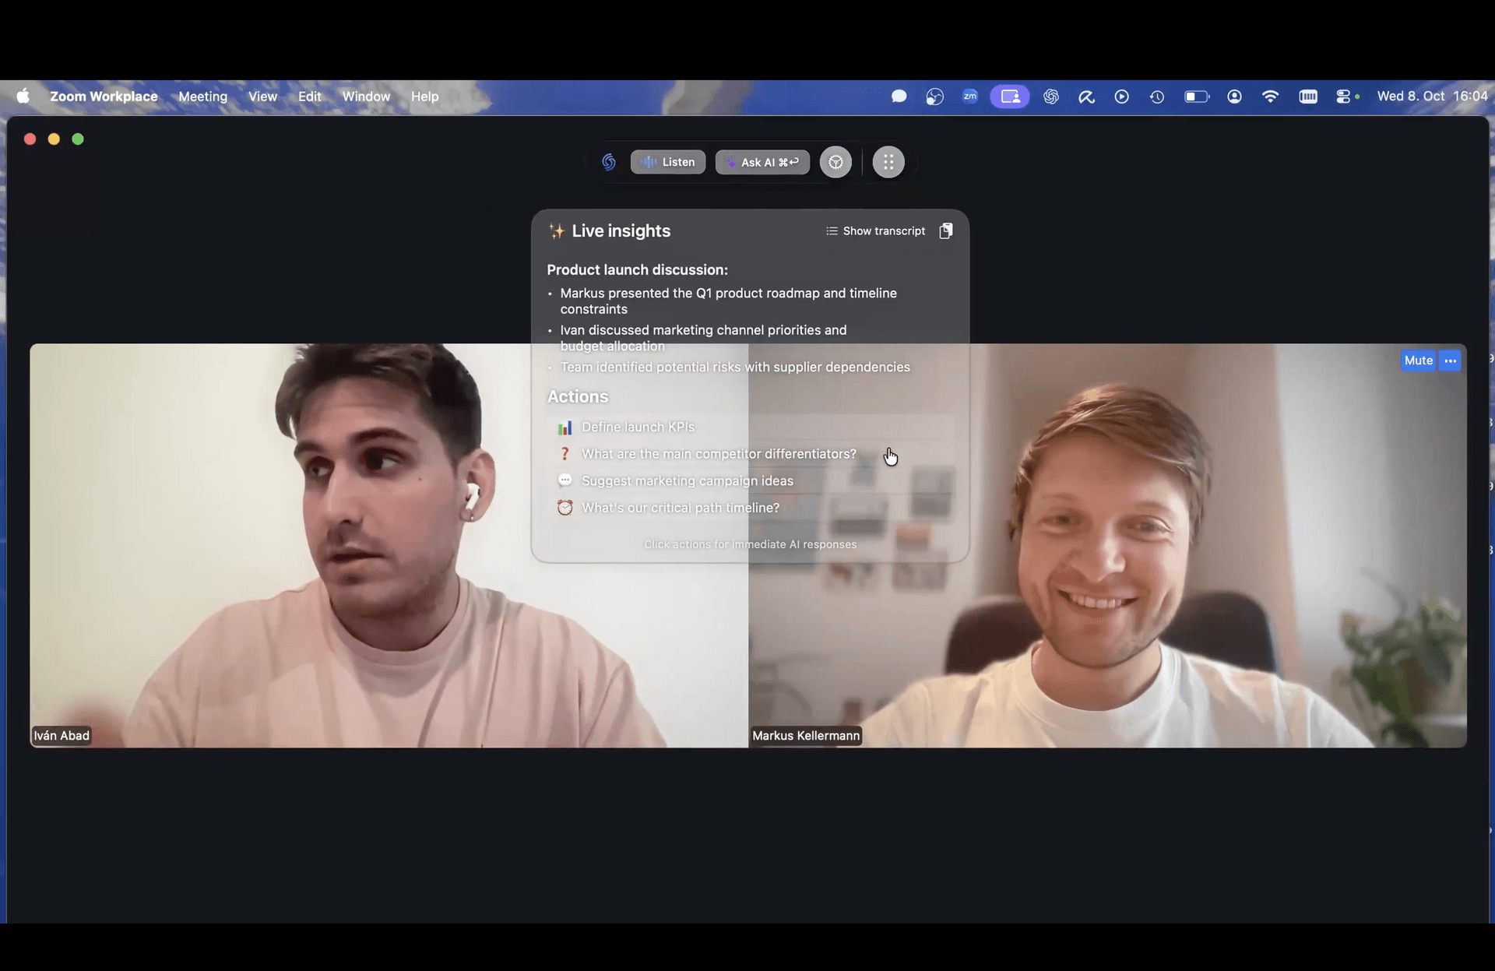Click the six-dot grid icon

[x=888, y=162]
